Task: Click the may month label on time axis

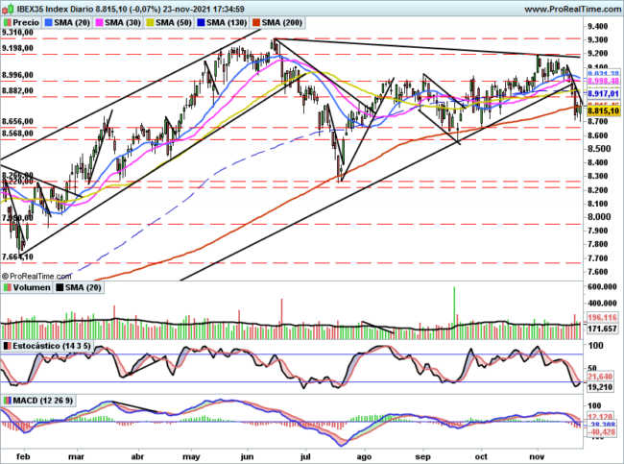Action: coord(191,456)
